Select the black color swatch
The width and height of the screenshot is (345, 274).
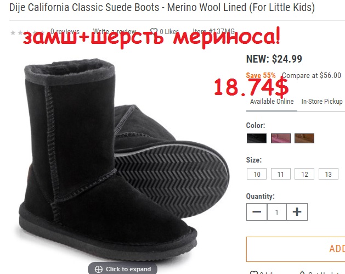(x=256, y=138)
